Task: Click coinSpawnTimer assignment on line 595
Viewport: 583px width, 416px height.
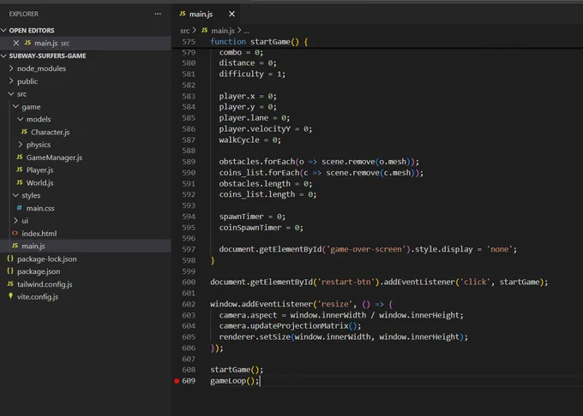Action: pos(261,228)
